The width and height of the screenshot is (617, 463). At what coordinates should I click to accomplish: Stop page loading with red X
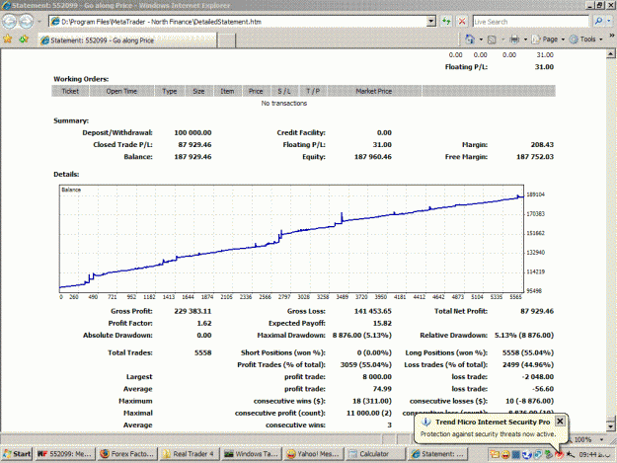[x=462, y=22]
